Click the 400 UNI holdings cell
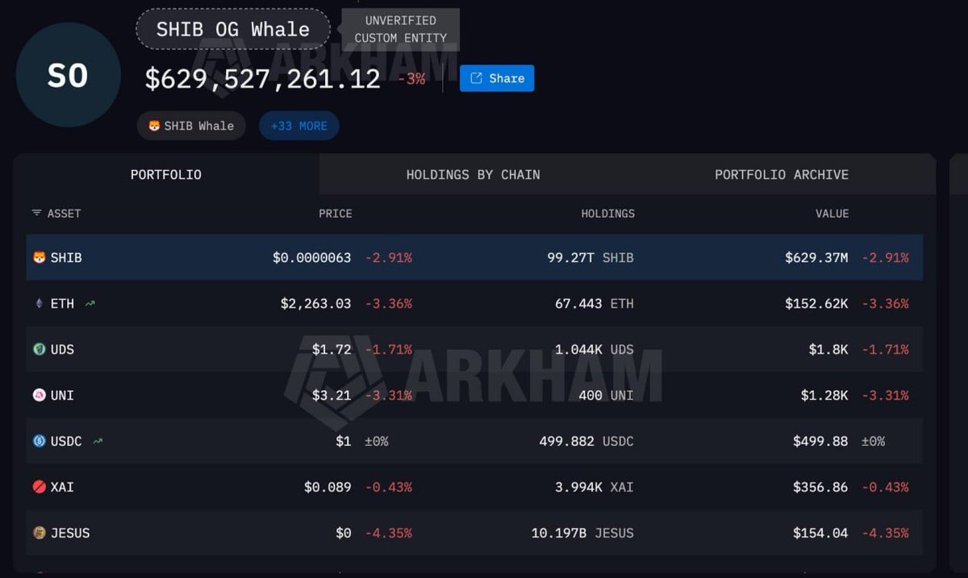Viewport: 968px width, 578px height. (x=606, y=395)
